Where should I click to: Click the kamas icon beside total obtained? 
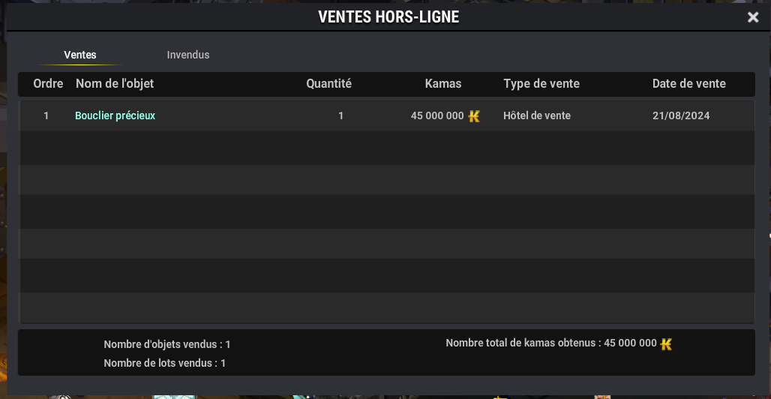click(x=666, y=344)
